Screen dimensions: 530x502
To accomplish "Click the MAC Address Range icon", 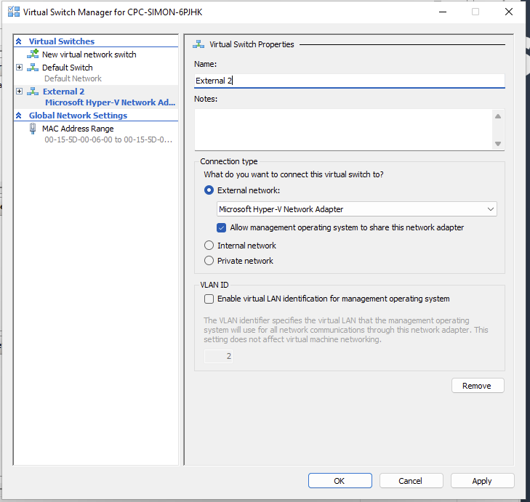I will pos(33,129).
